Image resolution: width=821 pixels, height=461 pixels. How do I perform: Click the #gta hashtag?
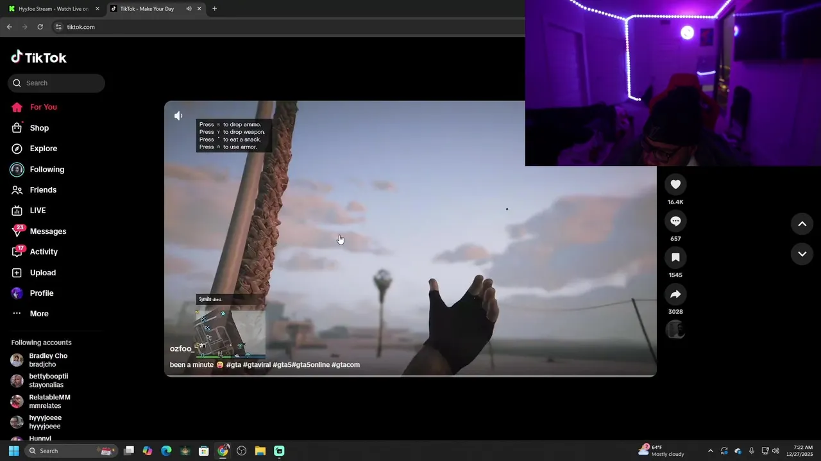click(233, 365)
